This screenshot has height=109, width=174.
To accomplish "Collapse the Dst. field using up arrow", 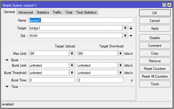I will (131, 35).
